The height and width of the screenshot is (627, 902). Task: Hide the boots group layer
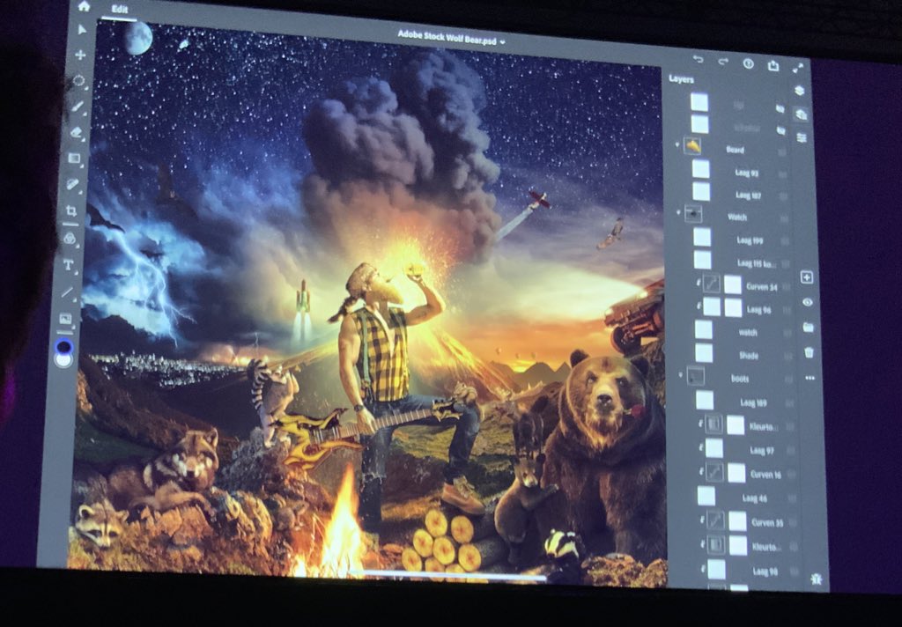788,380
